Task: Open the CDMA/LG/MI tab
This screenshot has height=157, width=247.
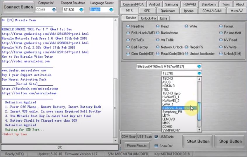Action: (212, 11)
